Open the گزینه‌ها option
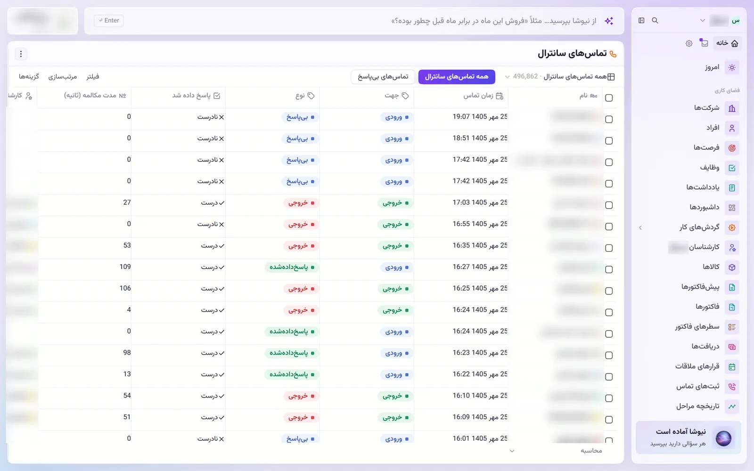Image resolution: width=754 pixels, height=471 pixels. [x=29, y=77]
